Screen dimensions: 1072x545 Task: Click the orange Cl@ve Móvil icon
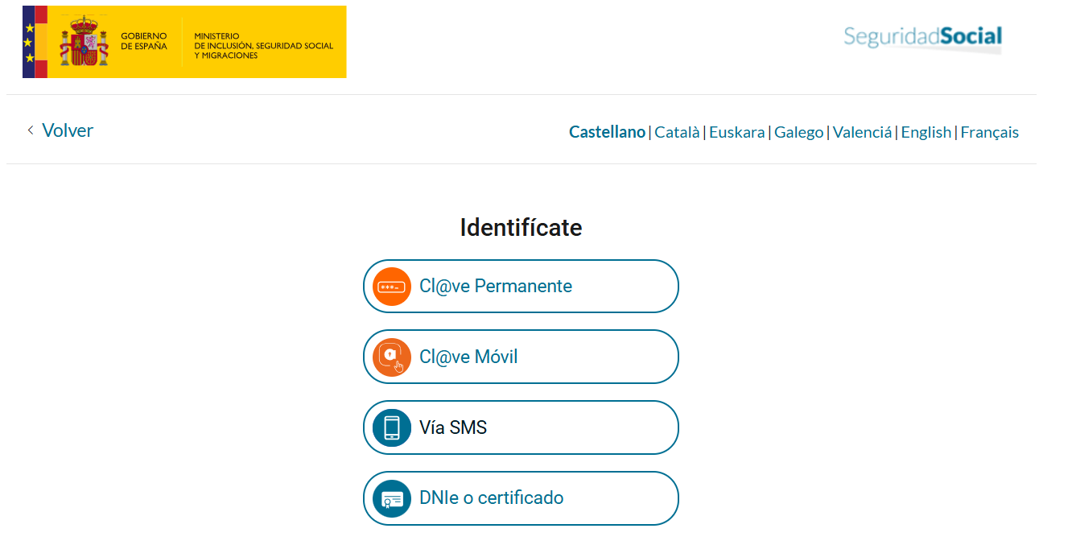(391, 357)
